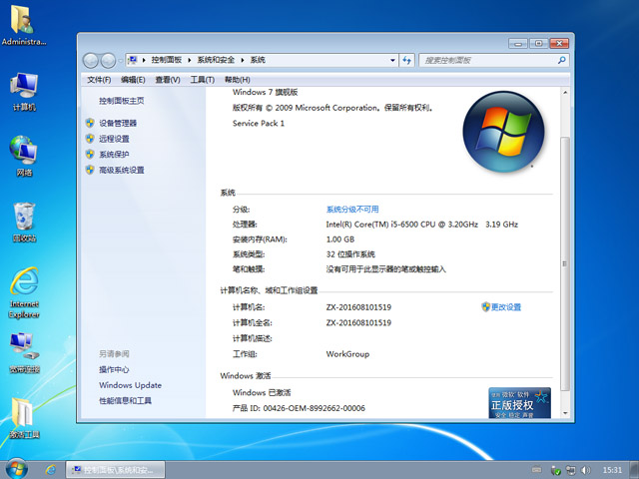The width and height of the screenshot is (639, 479).
Task: Open the 系统分级不可用 link
Action: (x=352, y=210)
